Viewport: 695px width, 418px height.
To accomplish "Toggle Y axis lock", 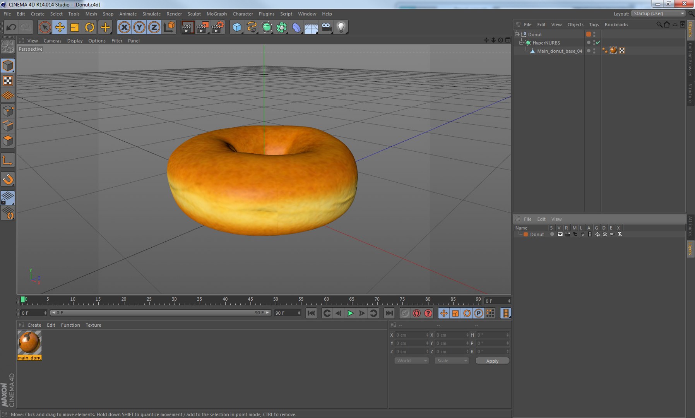I will pos(139,27).
